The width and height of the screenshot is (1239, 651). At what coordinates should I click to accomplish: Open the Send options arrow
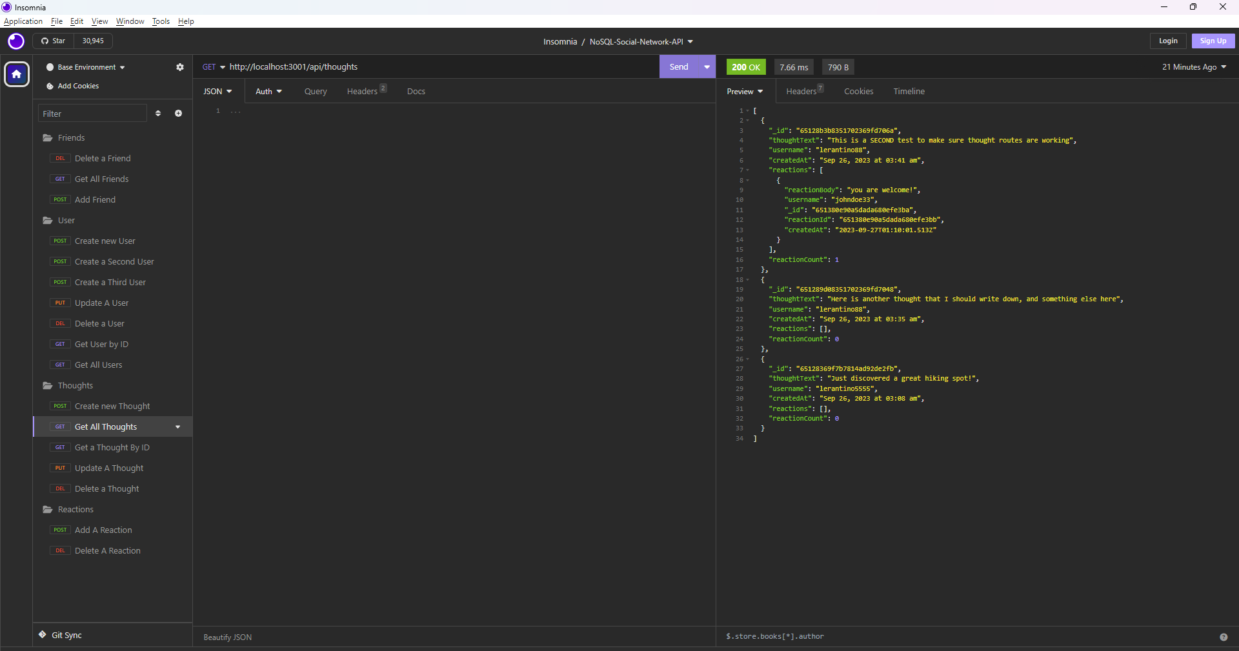tap(707, 67)
